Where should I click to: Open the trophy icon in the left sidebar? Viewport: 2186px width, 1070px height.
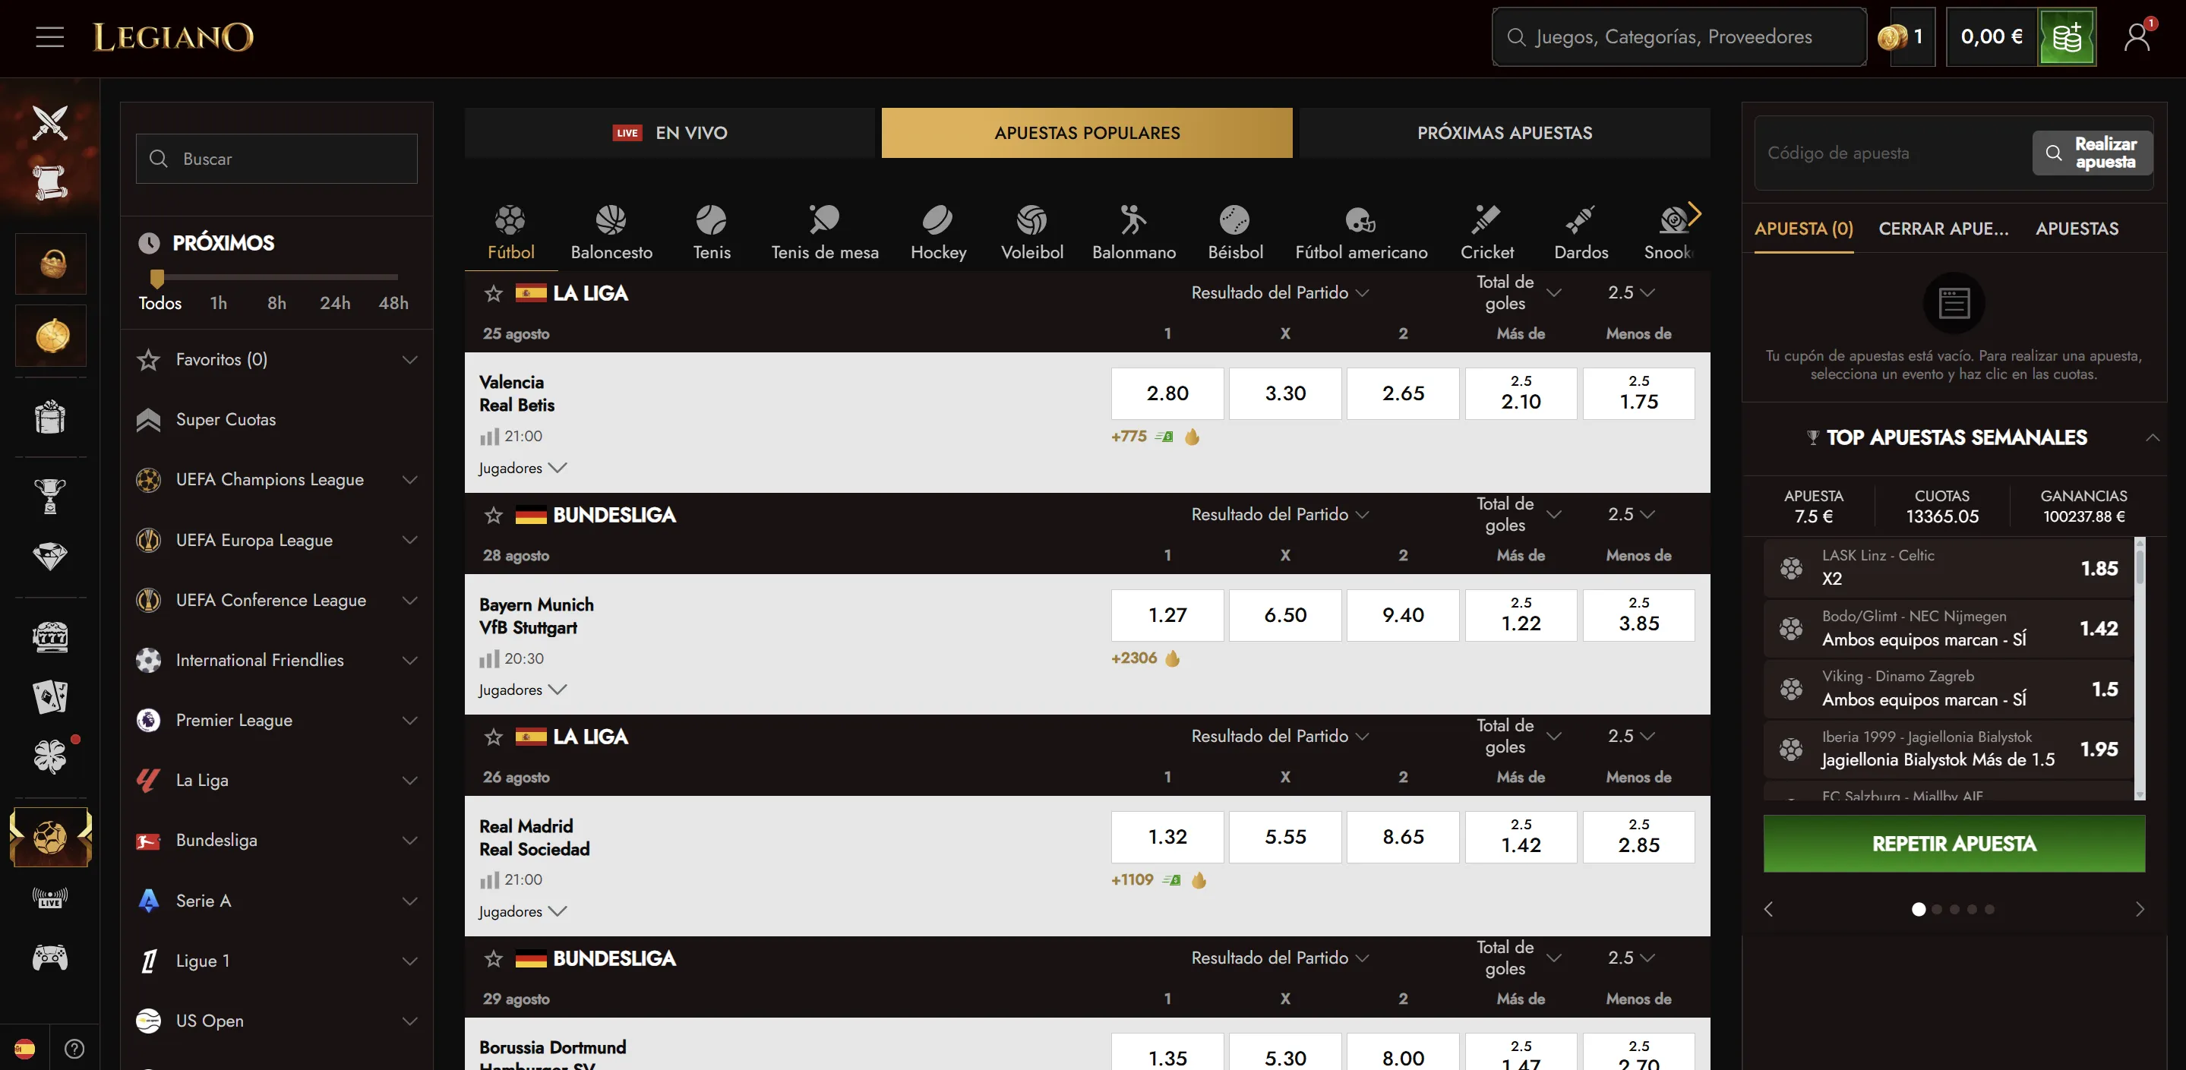pos(50,496)
